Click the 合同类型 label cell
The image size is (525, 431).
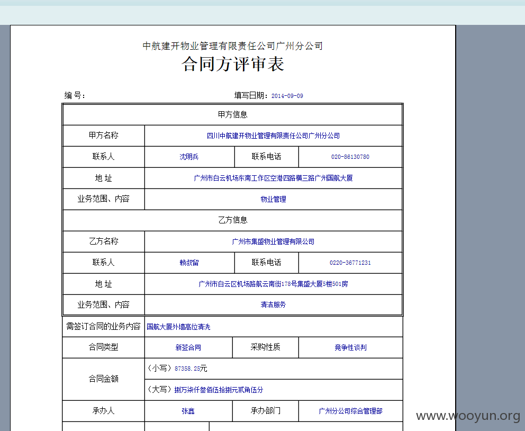(103, 347)
